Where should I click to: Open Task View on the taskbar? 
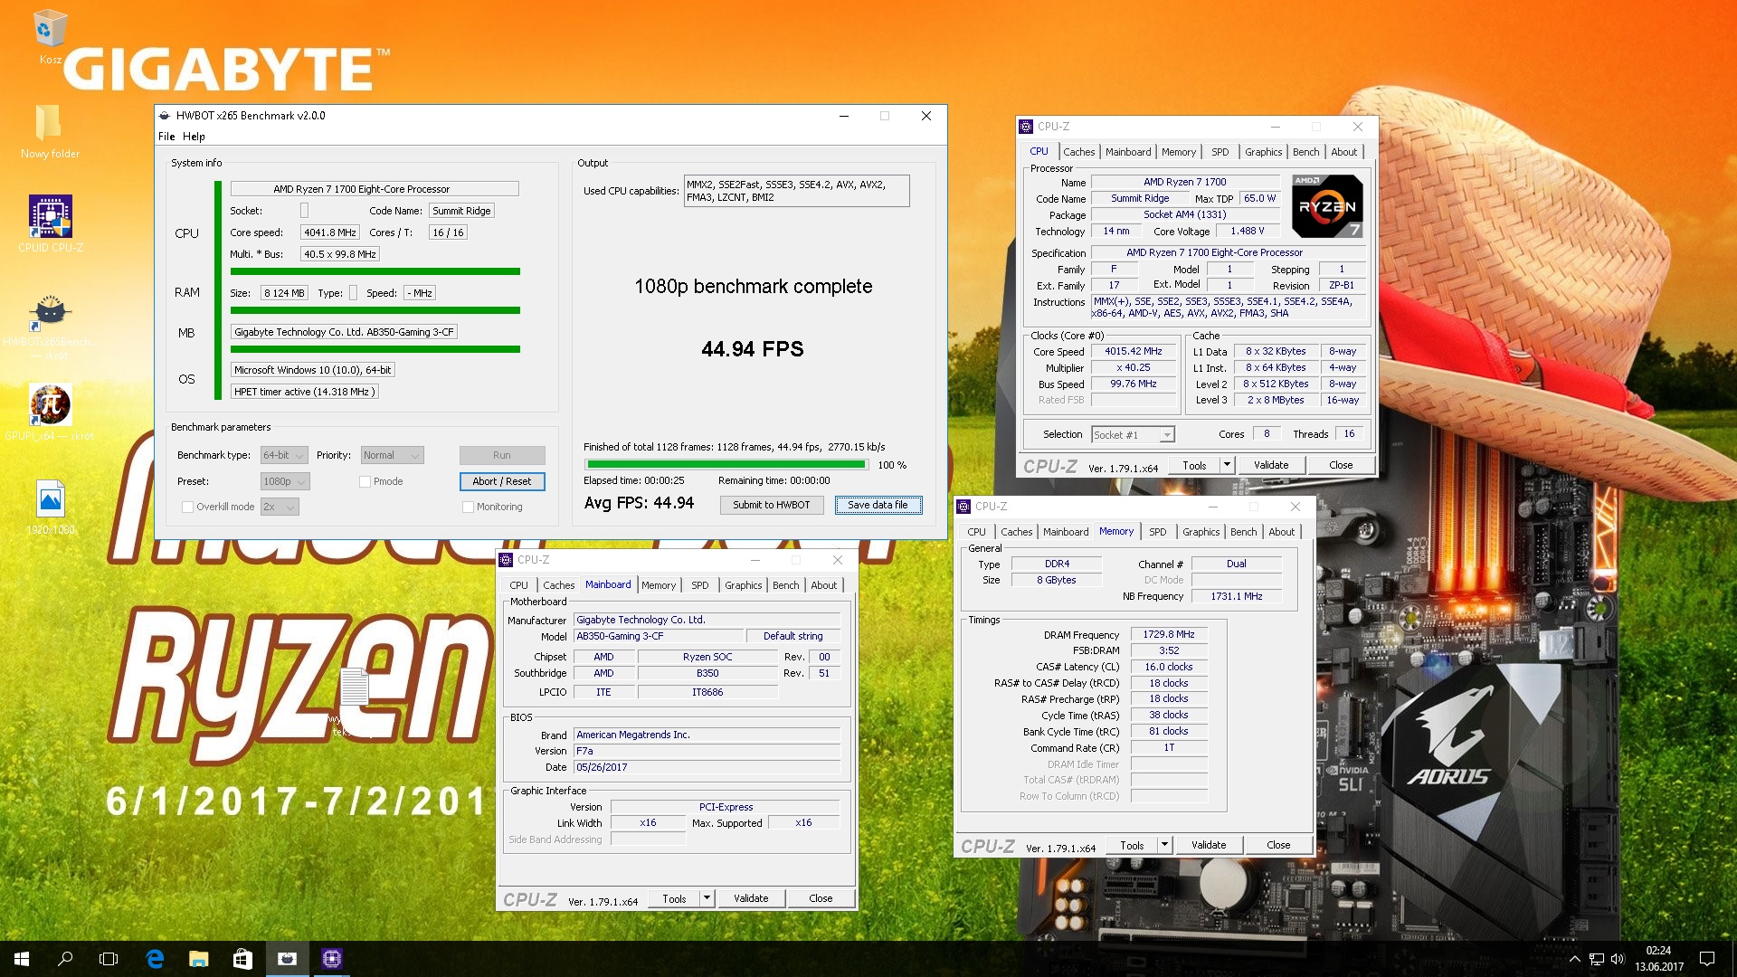[109, 959]
